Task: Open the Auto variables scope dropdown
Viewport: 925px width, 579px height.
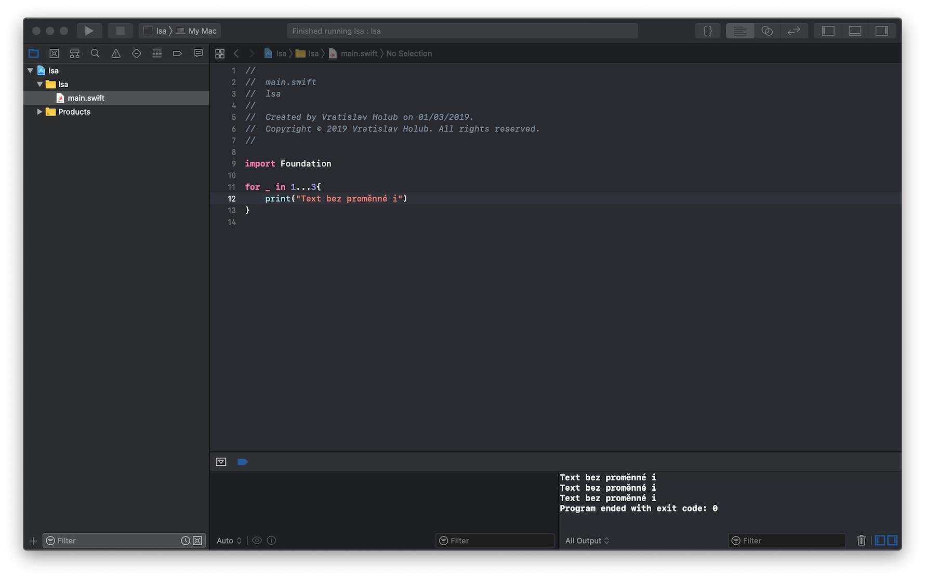Action: pos(229,541)
